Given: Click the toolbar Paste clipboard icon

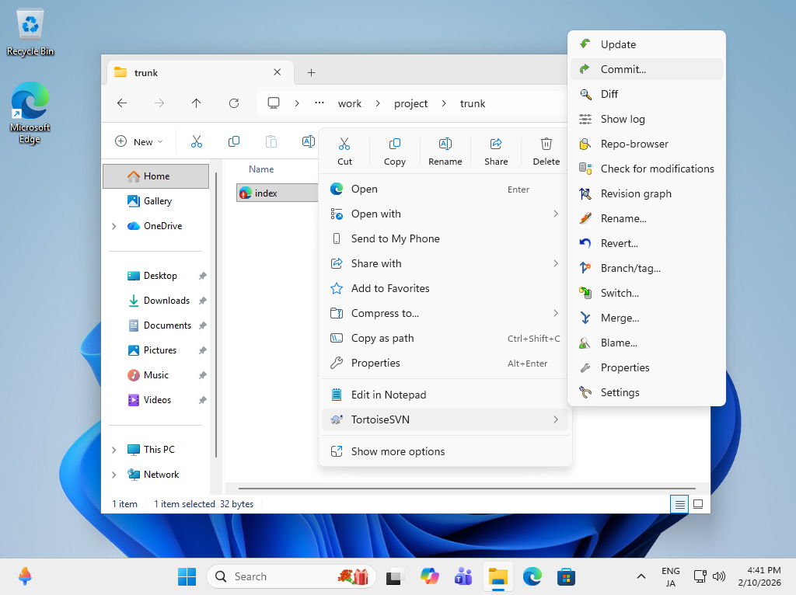Looking at the screenshot, I should [x=271, y=141].
